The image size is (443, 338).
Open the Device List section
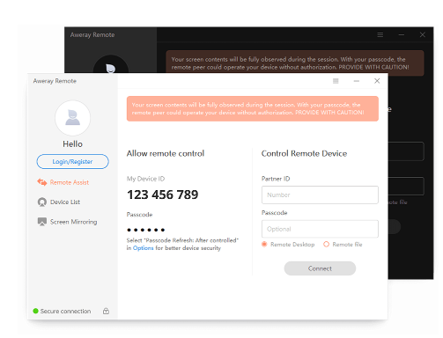click(x=59, y=202)
